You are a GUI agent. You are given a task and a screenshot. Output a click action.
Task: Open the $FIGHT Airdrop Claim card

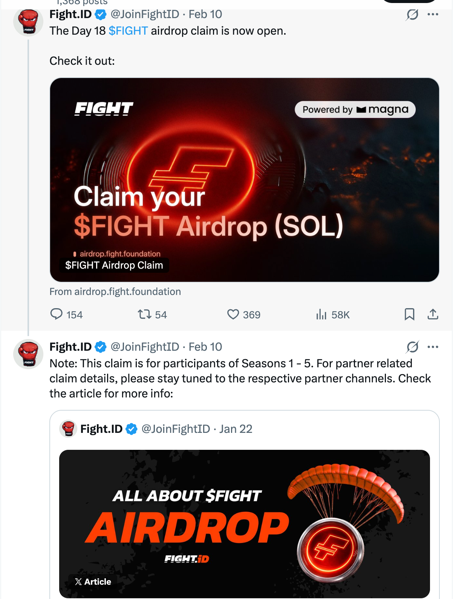(x=244, y=180)
